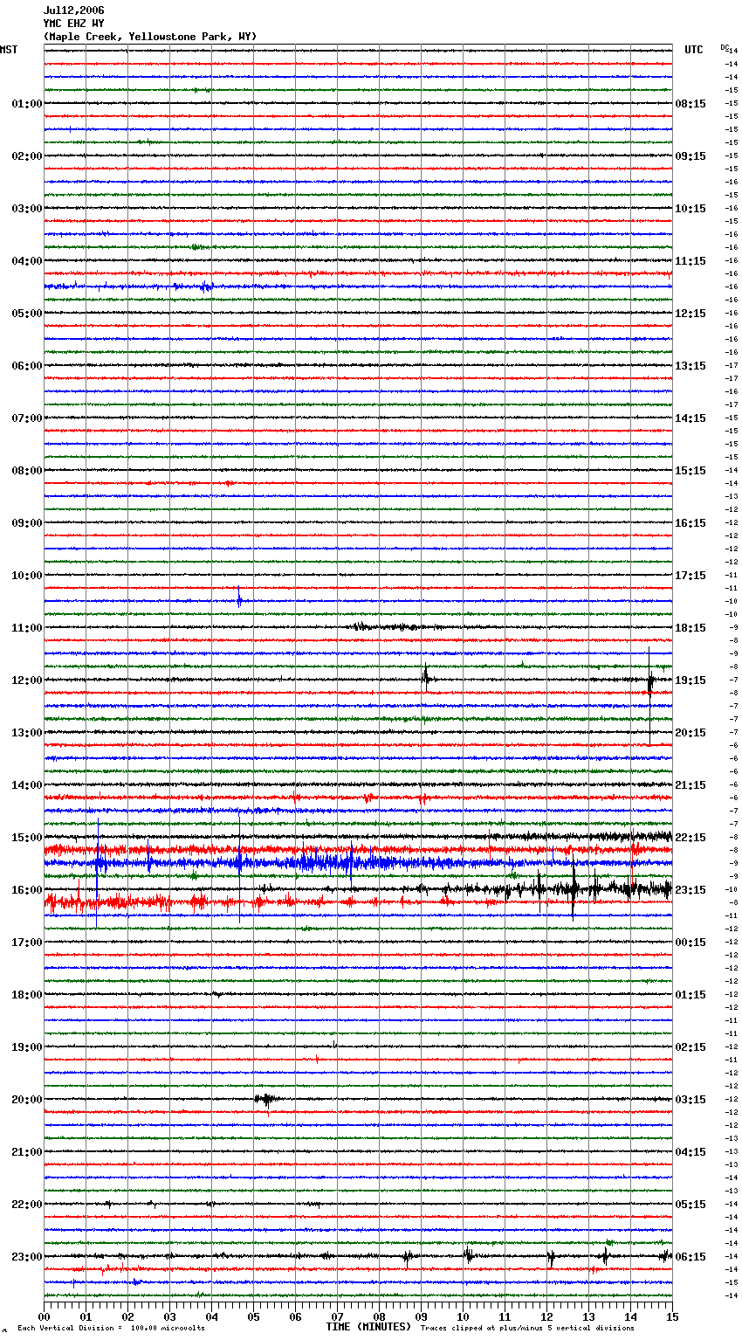
Task: Click the 'UTC' column label
Action: pyautogui.click(x=694, y=51)
